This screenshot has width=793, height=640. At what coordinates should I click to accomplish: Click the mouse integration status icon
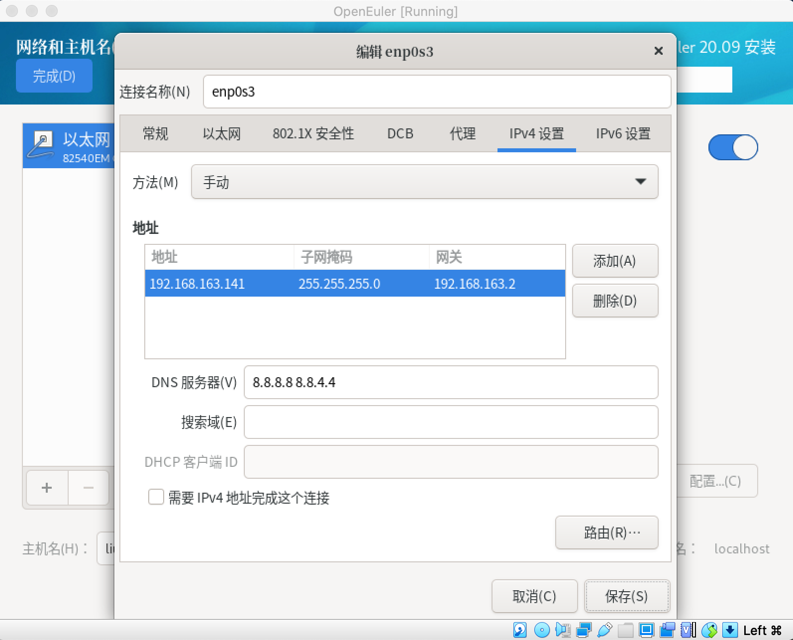709,630
